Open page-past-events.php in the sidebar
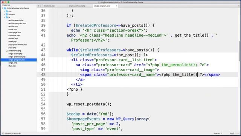The width and height of the screenshot is (241, 136). pyautogui.click(x=18, y=45)
